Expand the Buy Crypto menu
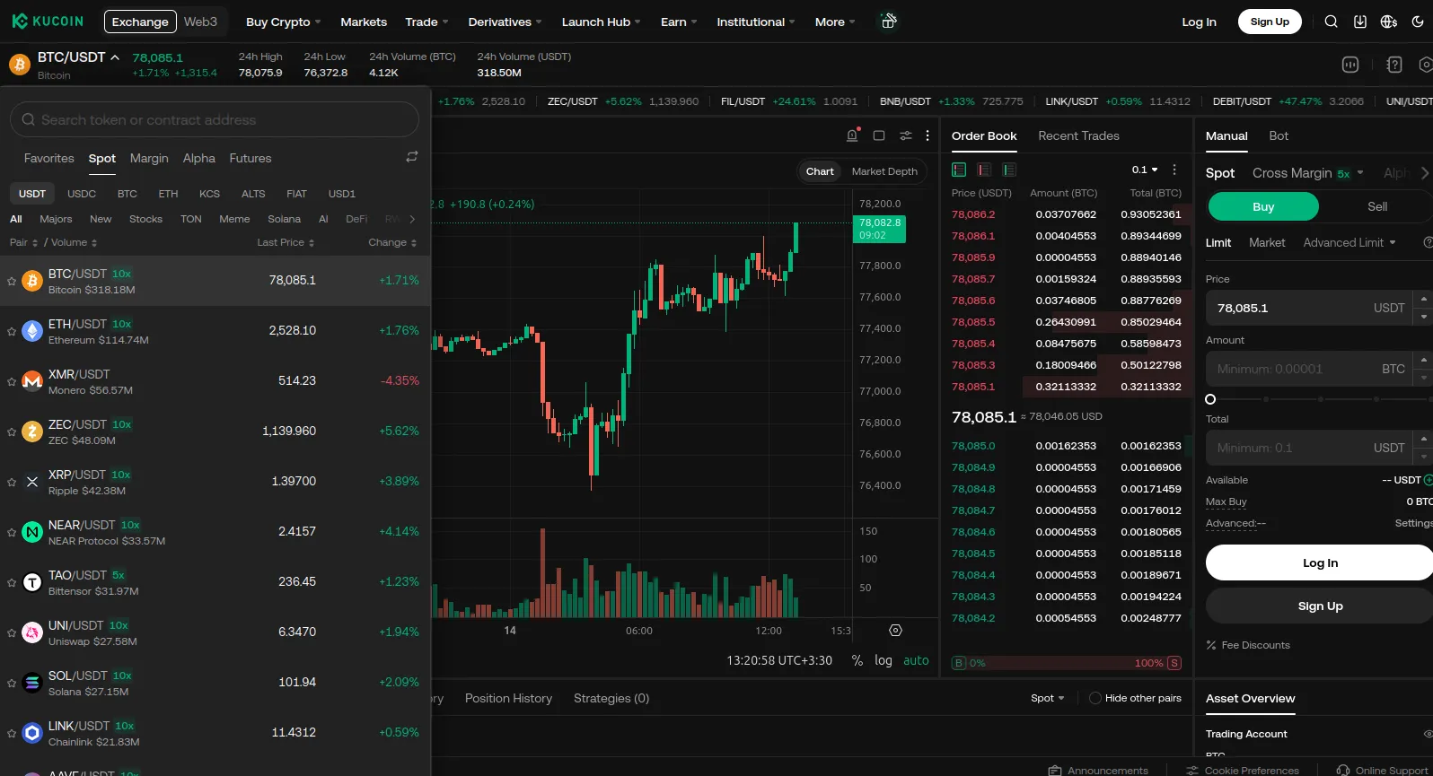Screen dimensions: 1433x776 [283, 22]
